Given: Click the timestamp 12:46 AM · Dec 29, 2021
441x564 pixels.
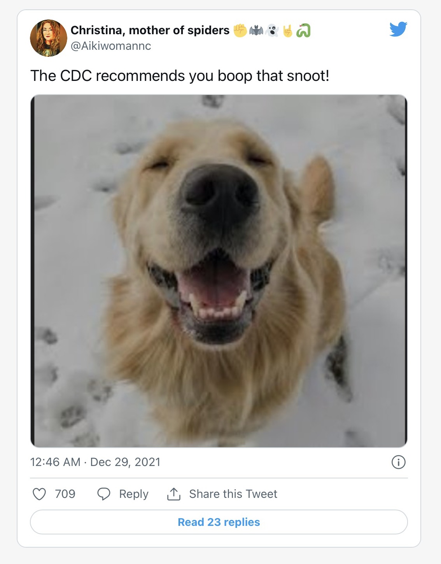Looking at the screenshot, I should [x=95, y=462].
